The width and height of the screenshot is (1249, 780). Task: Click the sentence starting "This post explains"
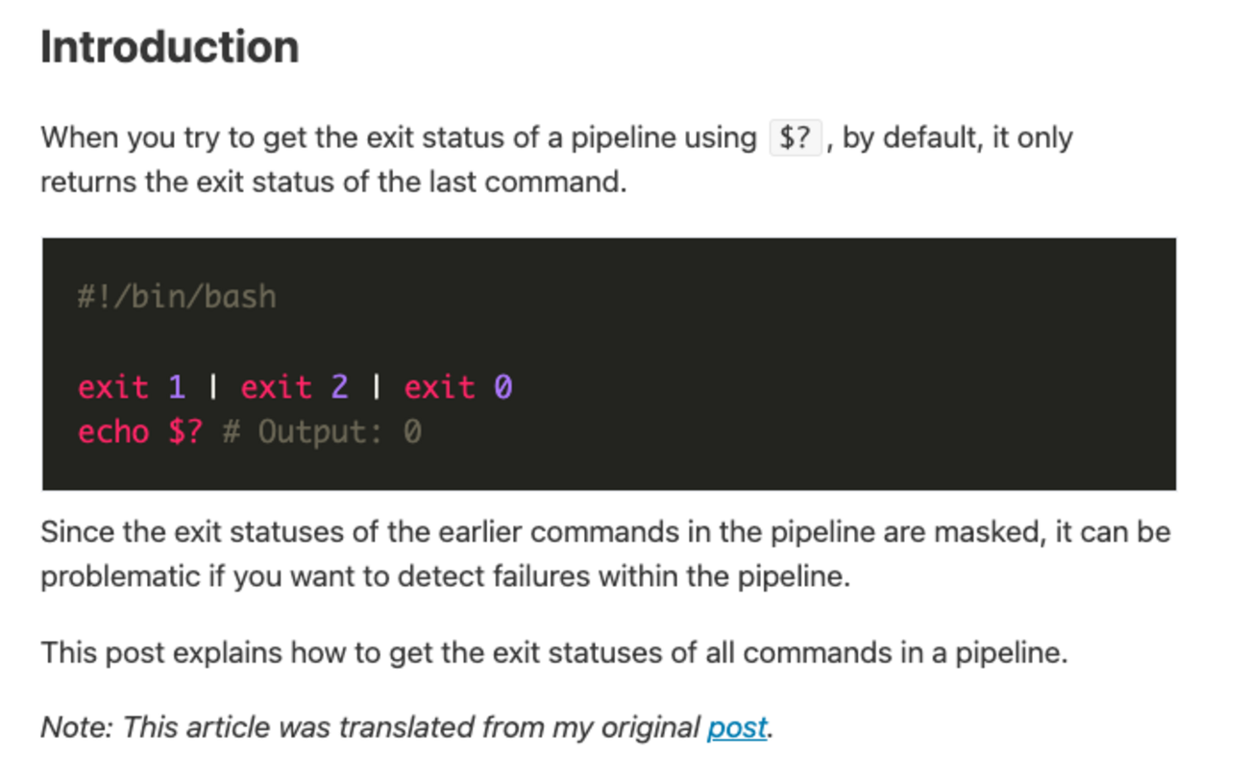(553, 653)
